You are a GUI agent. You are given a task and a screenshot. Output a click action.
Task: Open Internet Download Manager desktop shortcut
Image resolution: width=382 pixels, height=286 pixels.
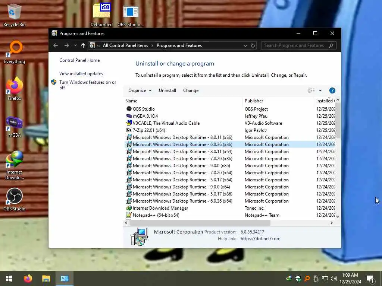click(x=15, y=165)
